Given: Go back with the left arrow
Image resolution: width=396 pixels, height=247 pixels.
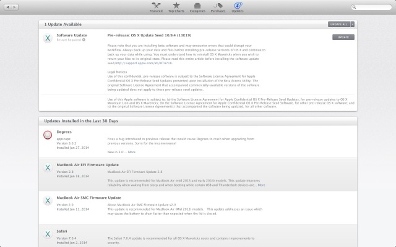Looking at the screenshot, I should (x=7, y=7).
